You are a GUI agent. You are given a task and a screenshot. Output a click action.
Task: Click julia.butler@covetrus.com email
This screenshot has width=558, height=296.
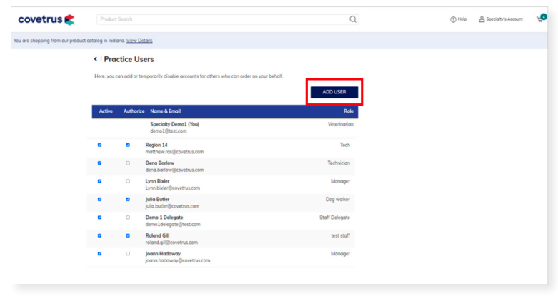[172, 206]
